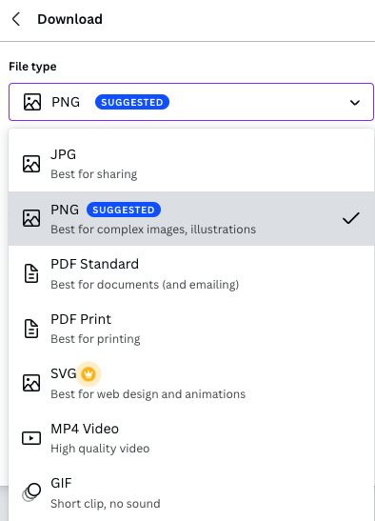375x521 pixels.
Task: Click the JPG image icon
Action: [x=31, y=164]
